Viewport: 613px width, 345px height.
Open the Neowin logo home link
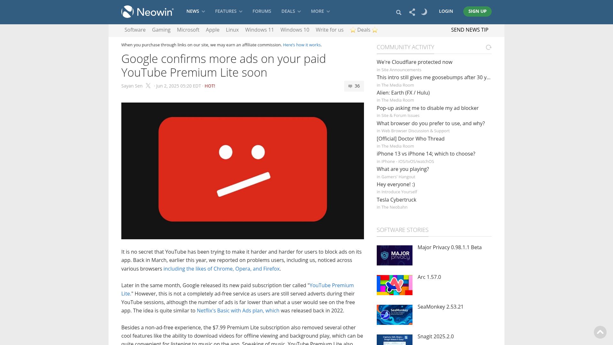148,12
